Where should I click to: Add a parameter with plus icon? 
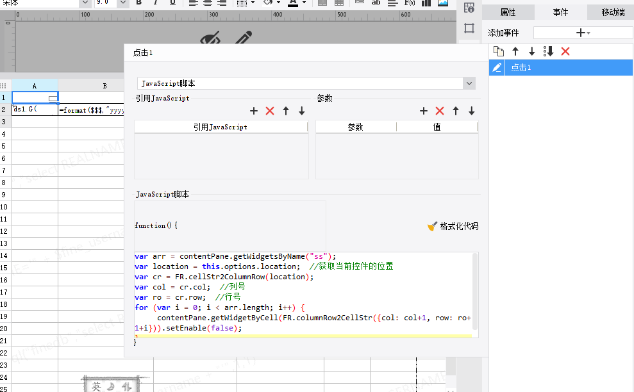pyautogui.click(x=423, y=111)
